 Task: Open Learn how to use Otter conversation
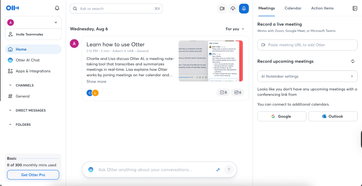pos(115,44)
